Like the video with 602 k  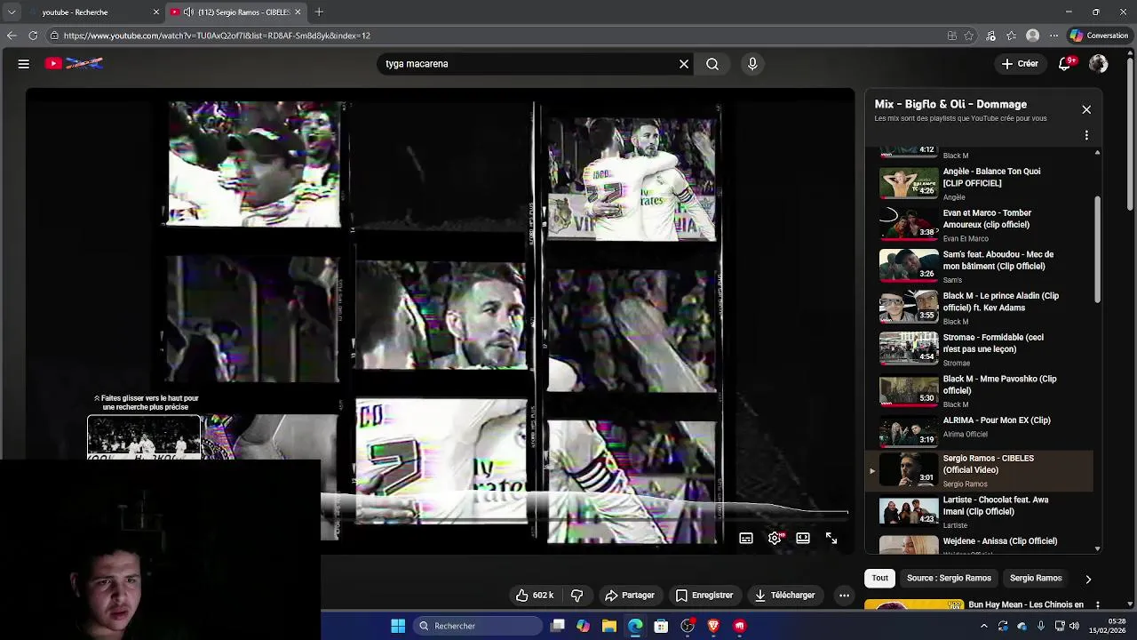click(535, 596)
